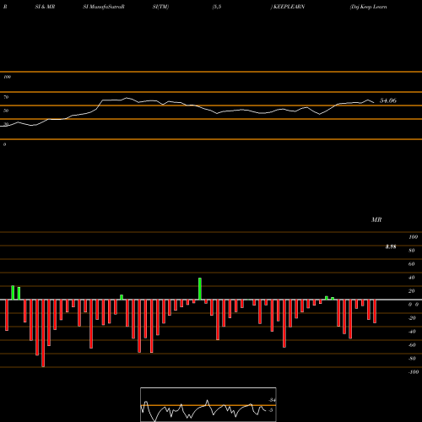Image resolution: width=422 pixels, height=422 pixels.
Task: Click the 'SI(TM)' header text
Action: (x=160, y=7)
